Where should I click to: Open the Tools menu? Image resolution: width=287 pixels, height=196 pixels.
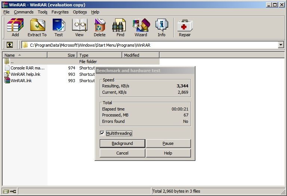point(43,12)
